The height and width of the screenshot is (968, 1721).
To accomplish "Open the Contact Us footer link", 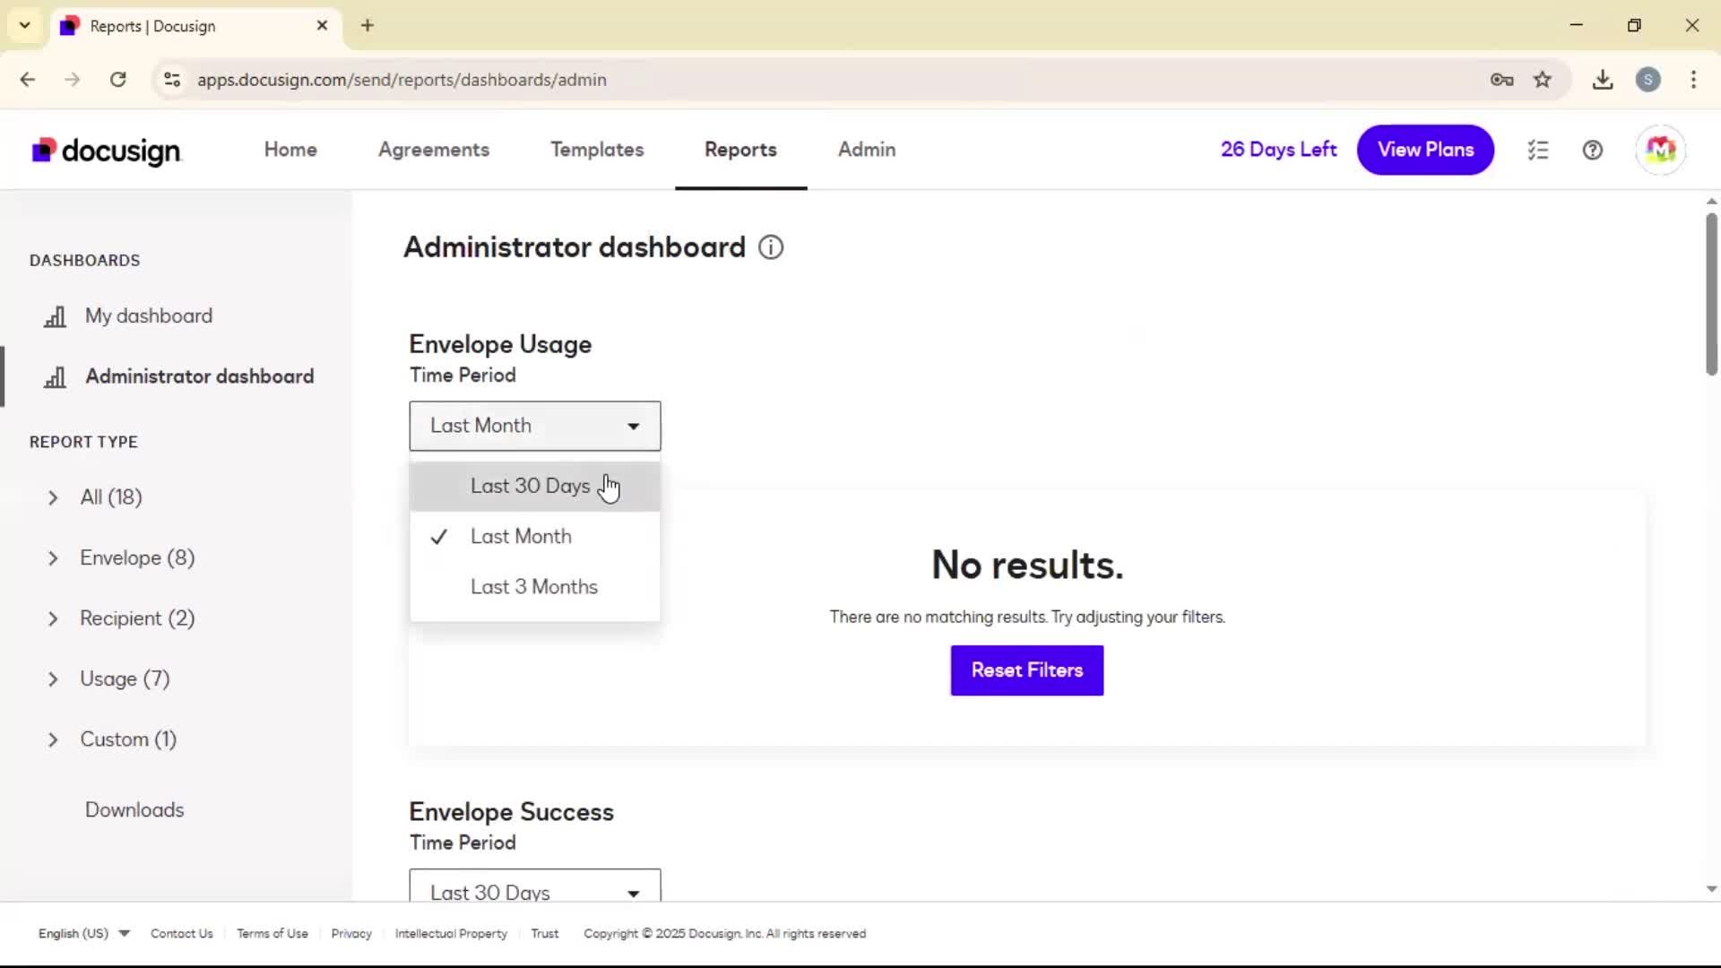I will (x=182, y=933).
